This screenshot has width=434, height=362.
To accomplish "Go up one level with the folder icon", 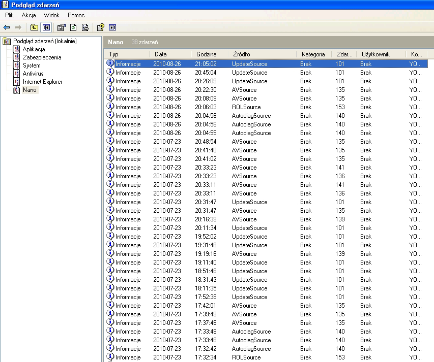I will 34,27.
